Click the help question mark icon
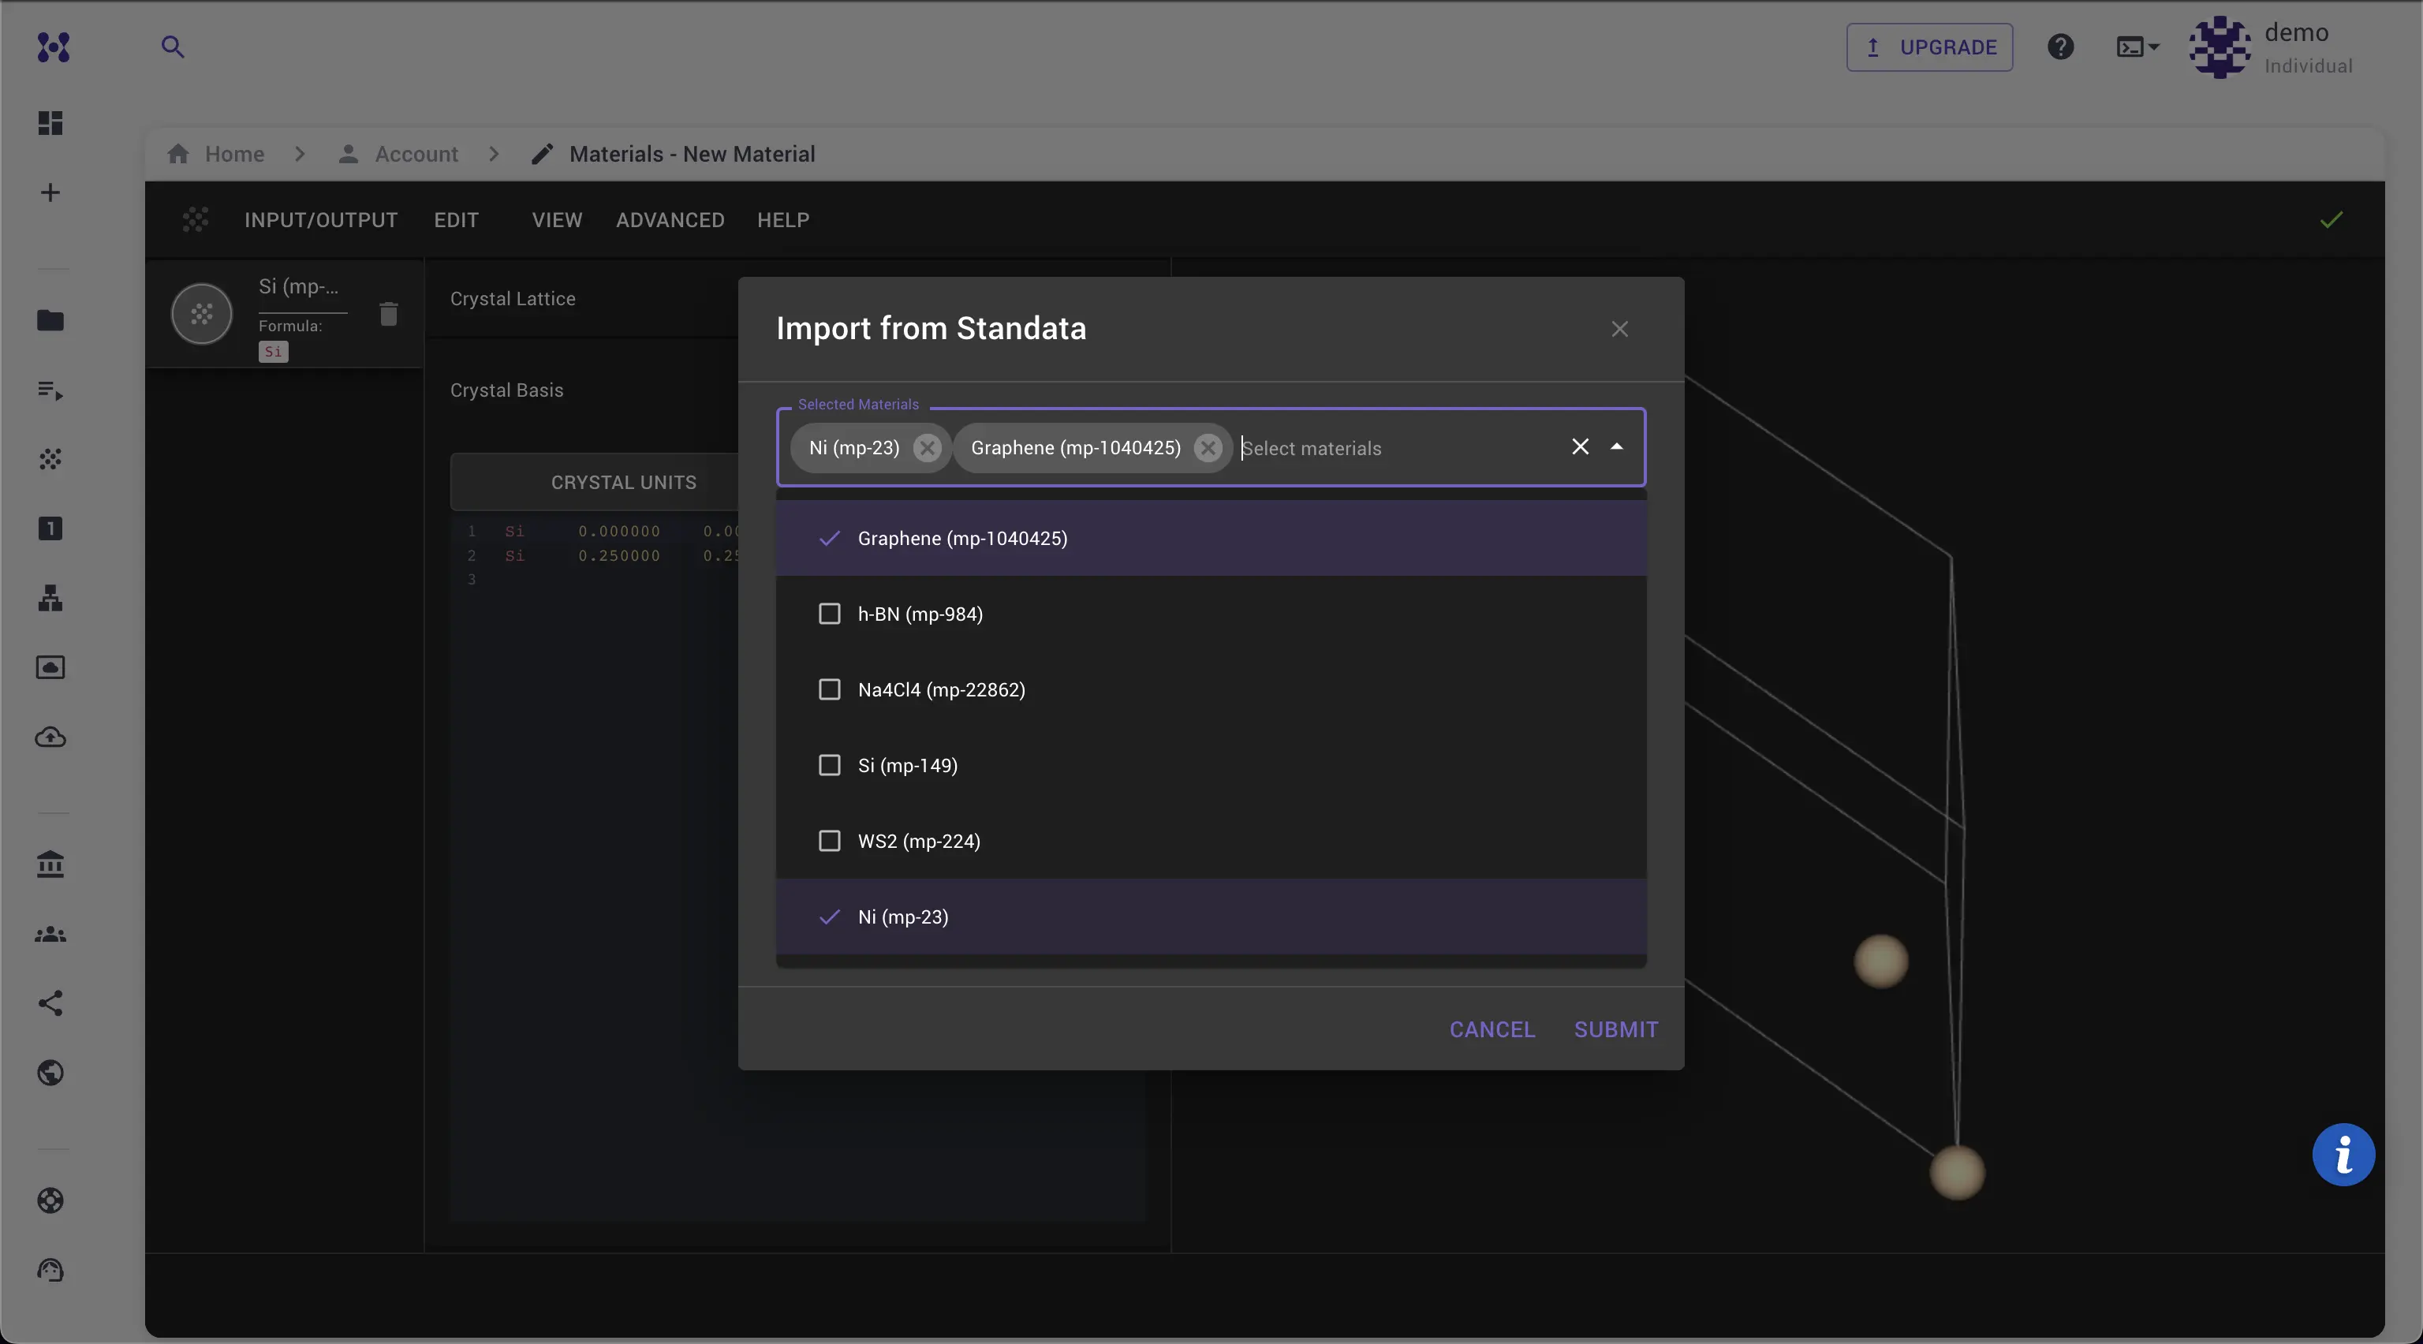 (2060, 47)
